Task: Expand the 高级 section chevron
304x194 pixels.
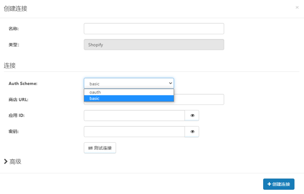Action: (6, 162)
